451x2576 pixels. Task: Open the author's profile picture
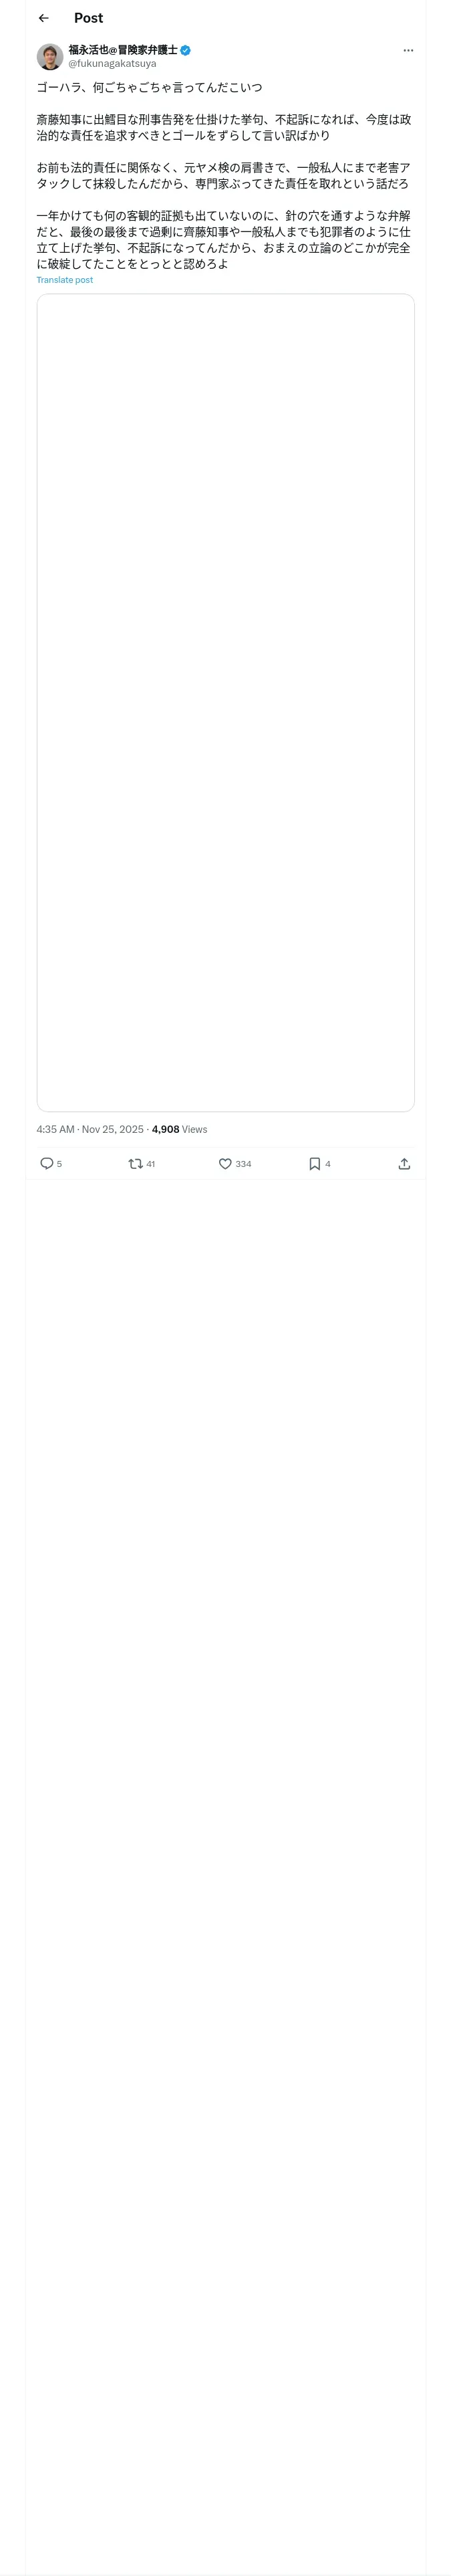click(50, 56)
